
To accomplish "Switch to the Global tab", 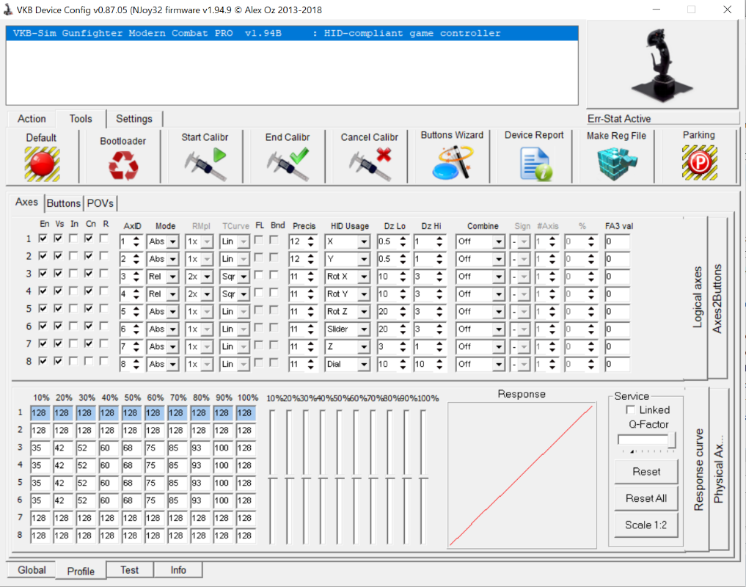I will point(32,570).
